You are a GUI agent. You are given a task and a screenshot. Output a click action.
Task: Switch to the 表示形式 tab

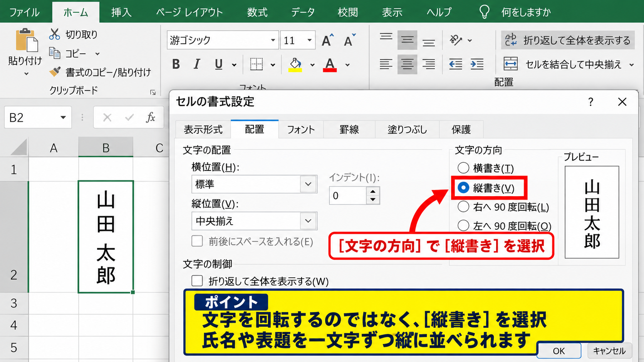tap(203, 130)
